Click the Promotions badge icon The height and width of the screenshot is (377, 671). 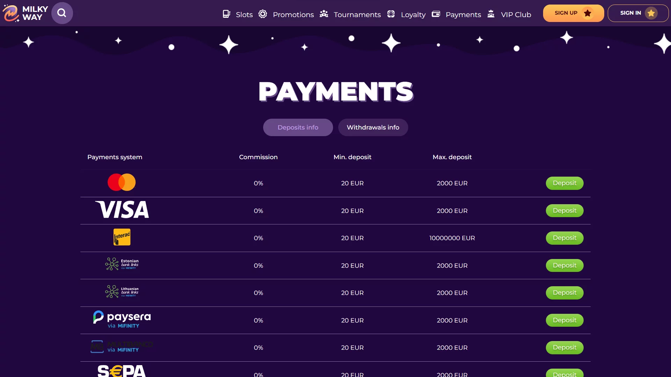[263, 14]
